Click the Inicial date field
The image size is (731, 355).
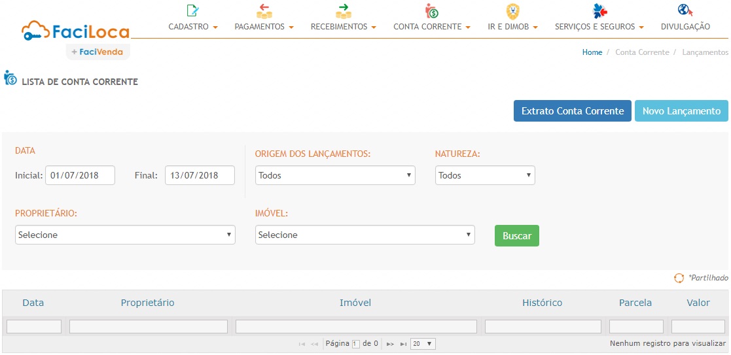coord(80,175)
